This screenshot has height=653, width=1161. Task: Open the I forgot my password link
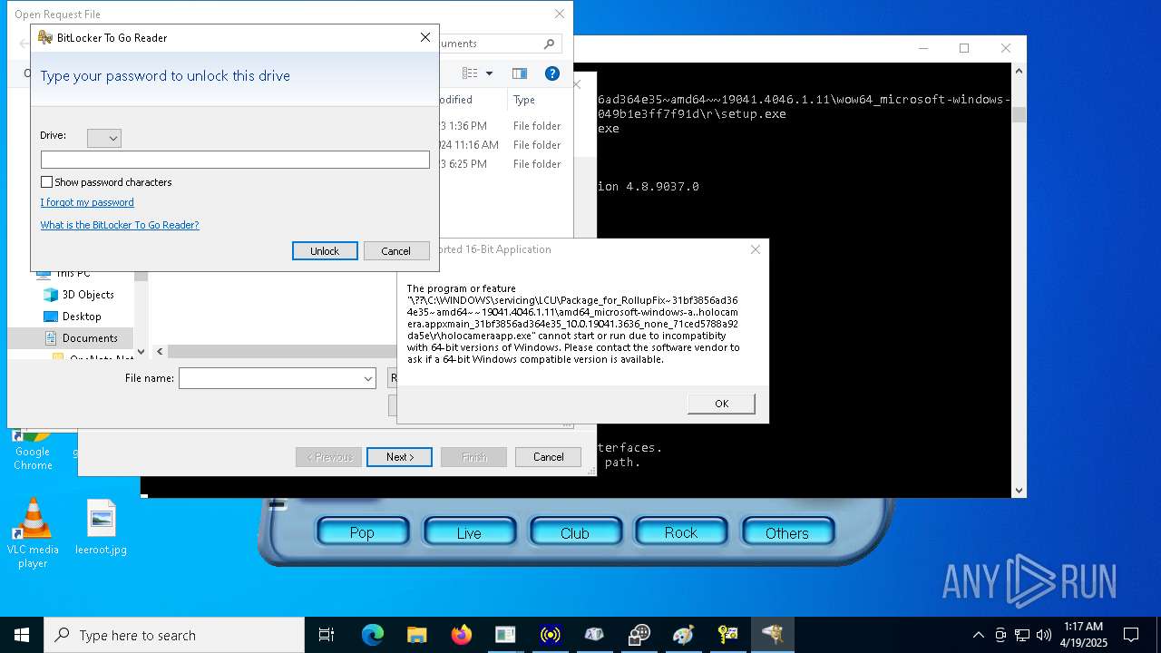[x=87, y=202]
